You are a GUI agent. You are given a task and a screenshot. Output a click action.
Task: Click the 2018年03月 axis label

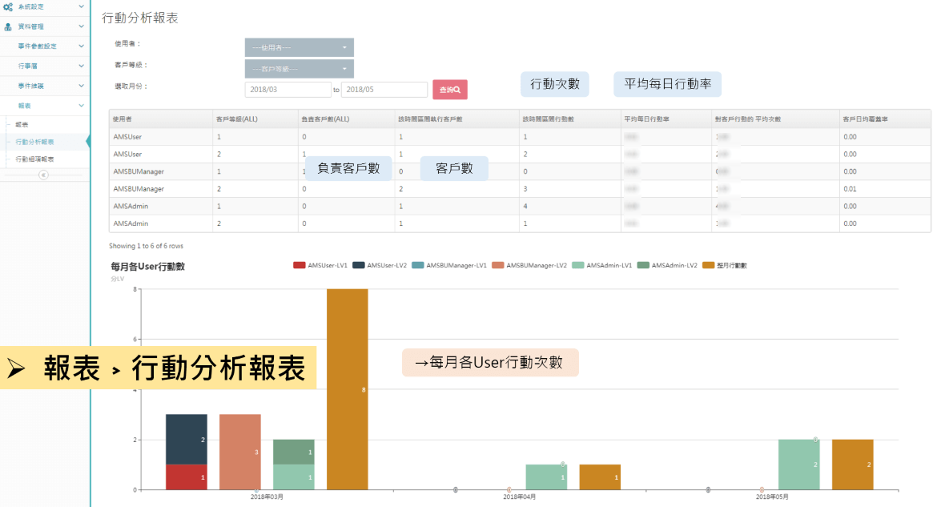(x=267, y=497)
